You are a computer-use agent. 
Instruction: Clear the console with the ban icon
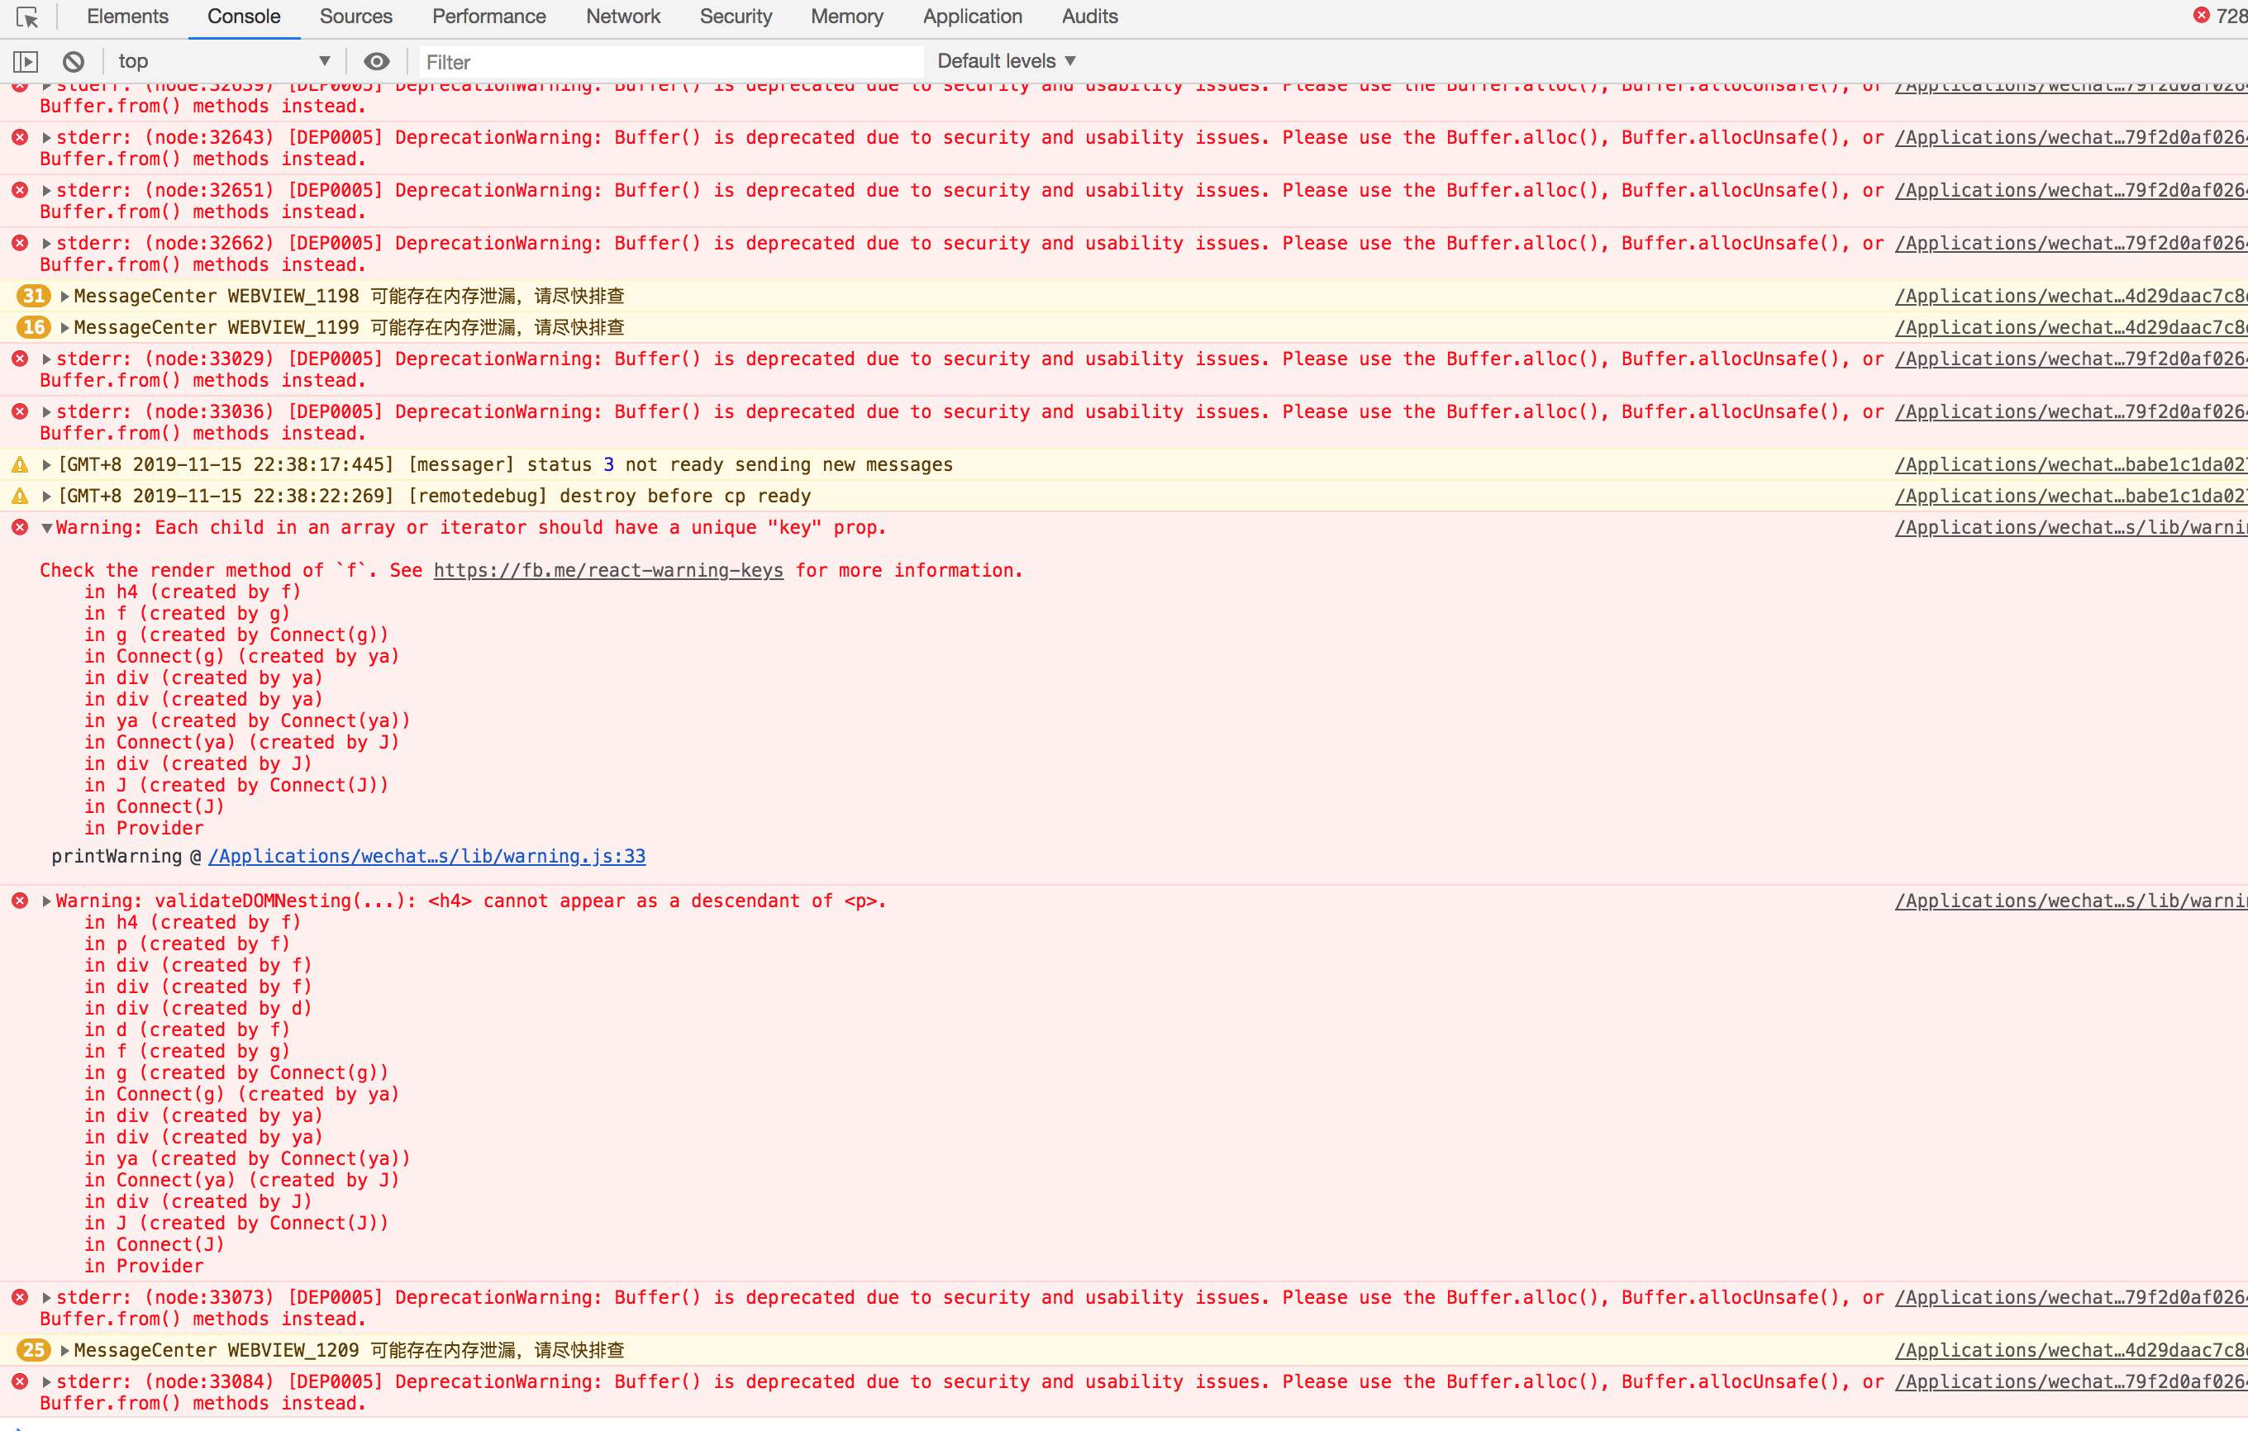click(74, 62)
